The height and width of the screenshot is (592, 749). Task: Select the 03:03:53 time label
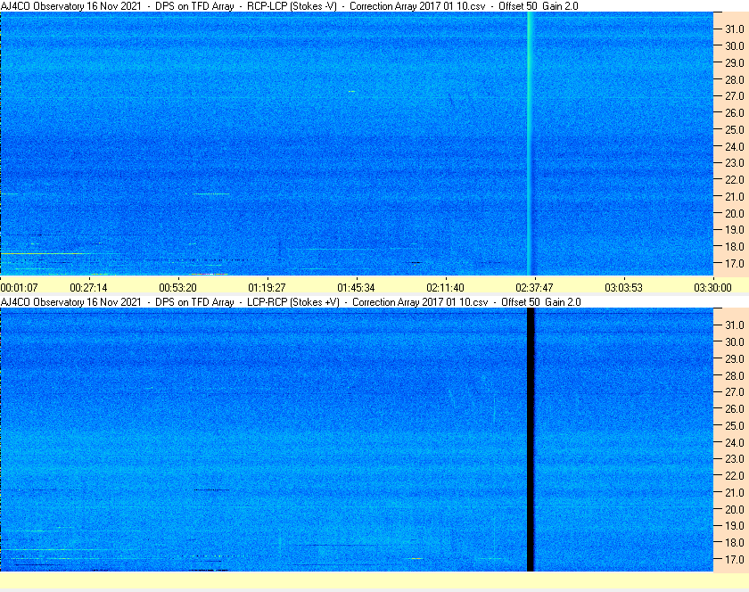point(623,288)
